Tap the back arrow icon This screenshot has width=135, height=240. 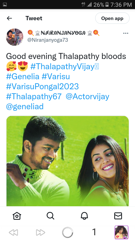9,18
